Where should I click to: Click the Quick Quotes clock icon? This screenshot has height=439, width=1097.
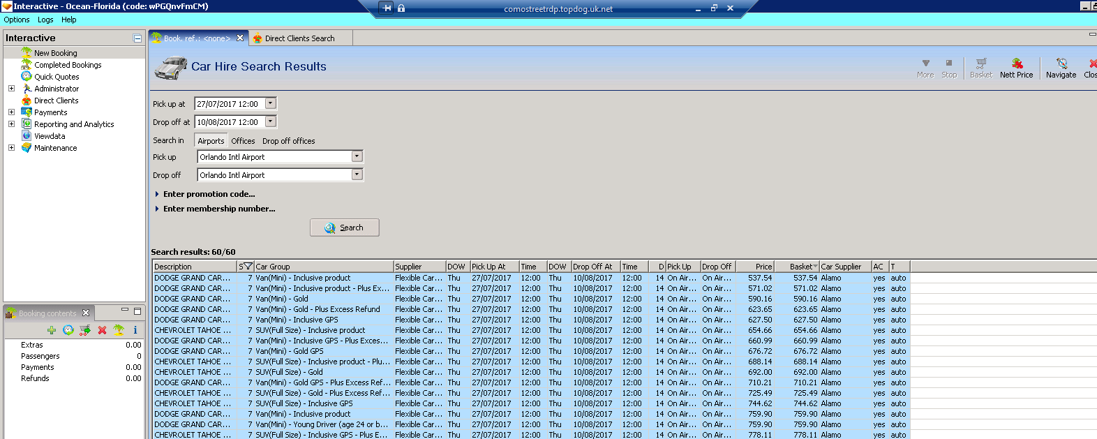pyautogui.click(x=27, y=76)
